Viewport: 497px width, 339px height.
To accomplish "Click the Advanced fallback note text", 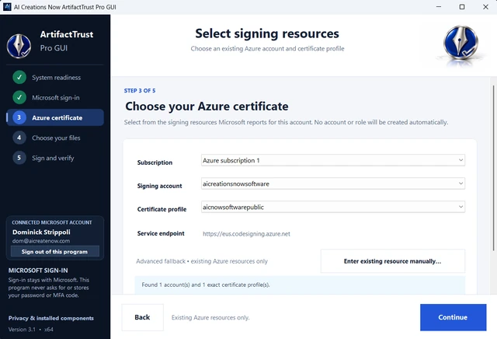I will point(202,261).
